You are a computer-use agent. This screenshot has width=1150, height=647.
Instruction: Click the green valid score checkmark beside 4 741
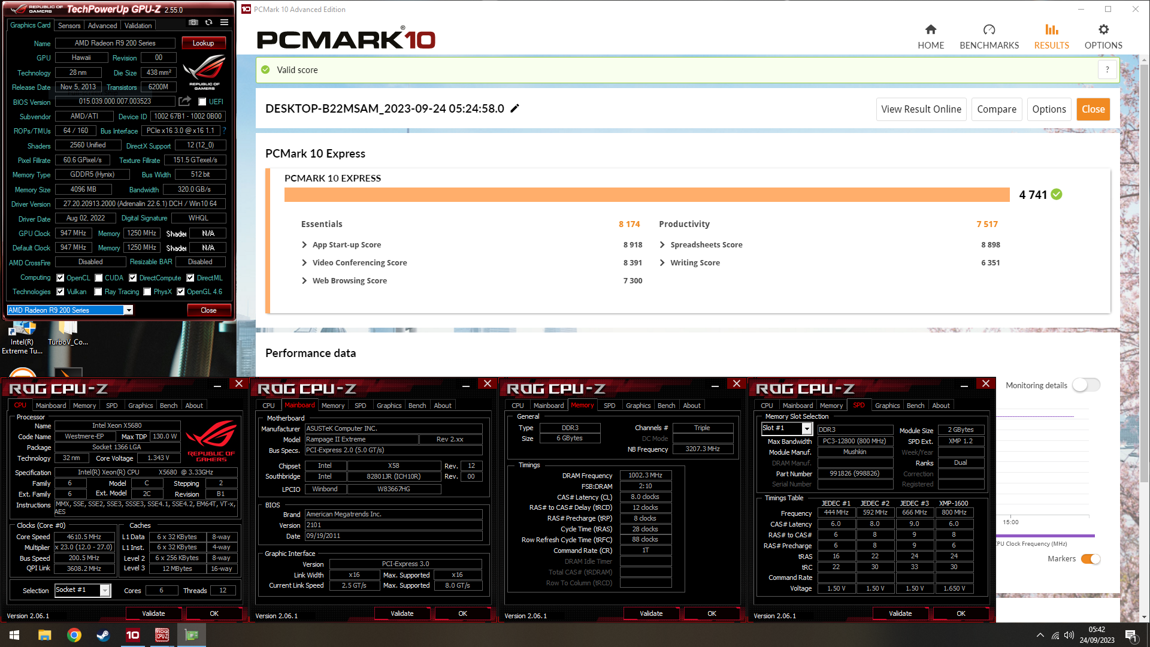click(1057, 194)
